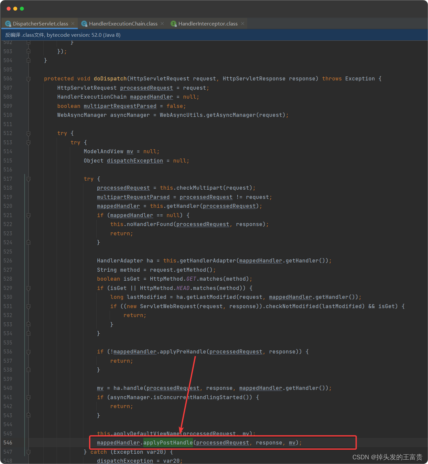This screenshot has width=428, height=464.
Task: Click the italic HEAD constant on line 529
Action: click(183, 288)
